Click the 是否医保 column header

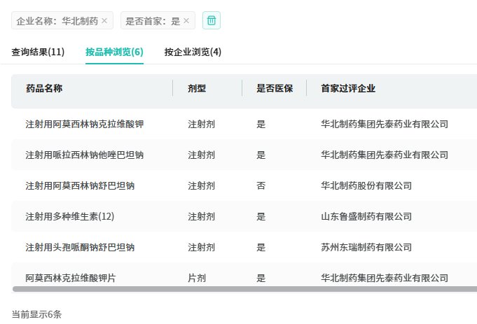pyautogui.click(x=275, y=88)
